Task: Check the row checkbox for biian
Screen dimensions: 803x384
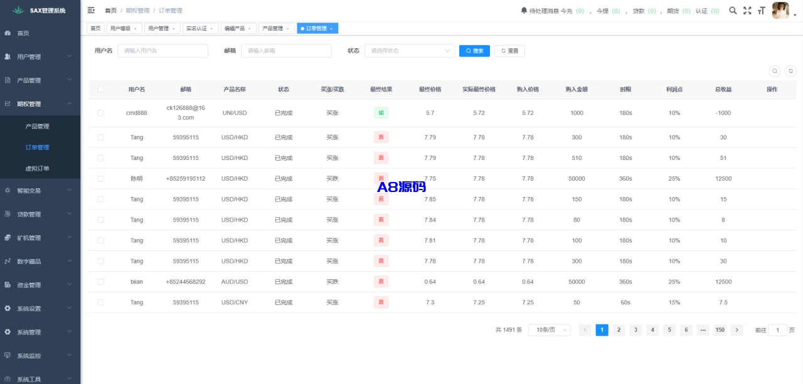Action: click(x=100, y=282)
